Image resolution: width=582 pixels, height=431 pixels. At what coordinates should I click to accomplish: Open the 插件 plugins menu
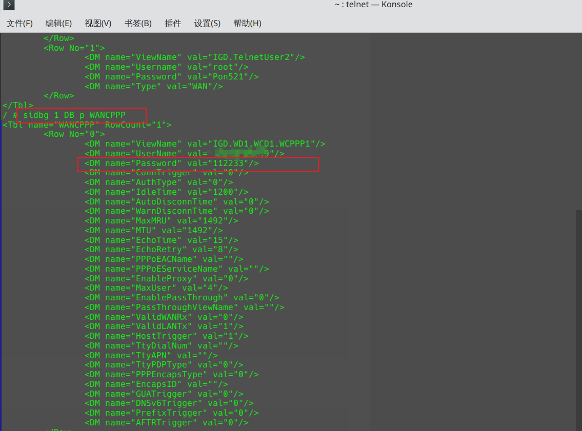click(x=173, y=24)
